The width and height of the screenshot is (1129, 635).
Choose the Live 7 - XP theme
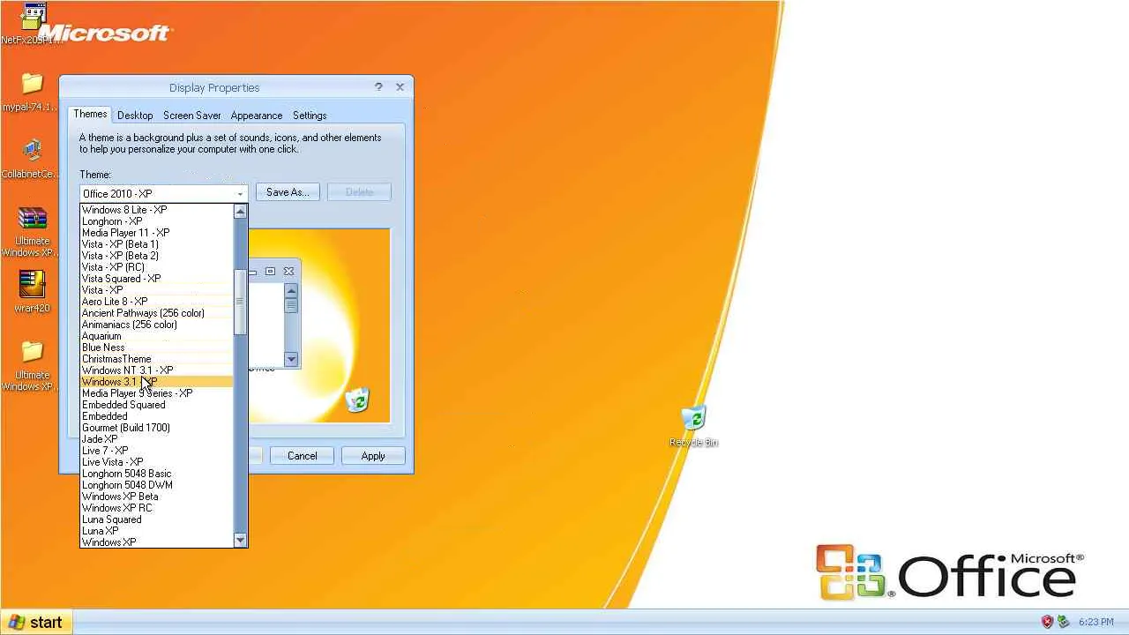point(157,451)
